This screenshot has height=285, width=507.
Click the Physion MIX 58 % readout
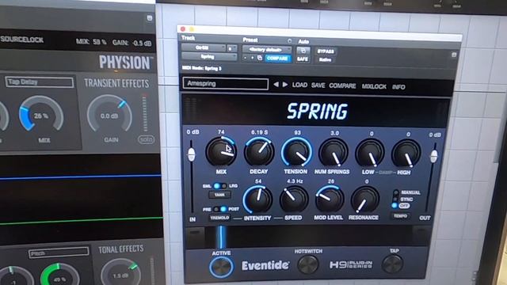tap(91, 42)
